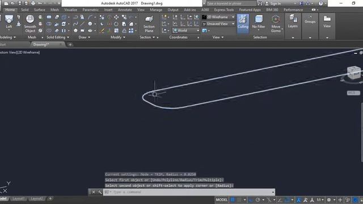This screenshot has width=363, height=204.
Task: Select the No Filter selection option
Action: tap(259, 22)
